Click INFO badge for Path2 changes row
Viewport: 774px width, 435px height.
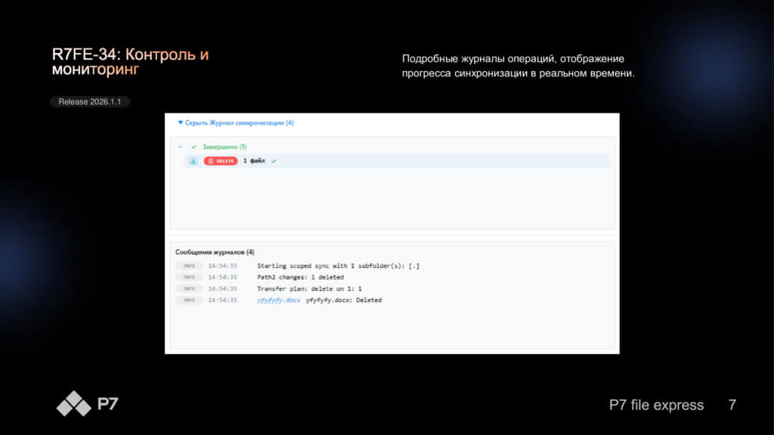189,277
